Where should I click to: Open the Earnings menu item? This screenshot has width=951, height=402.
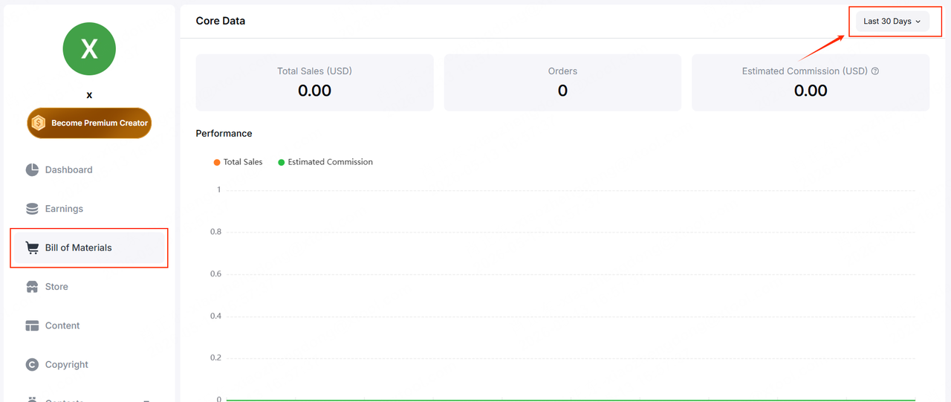click(89, 209)
